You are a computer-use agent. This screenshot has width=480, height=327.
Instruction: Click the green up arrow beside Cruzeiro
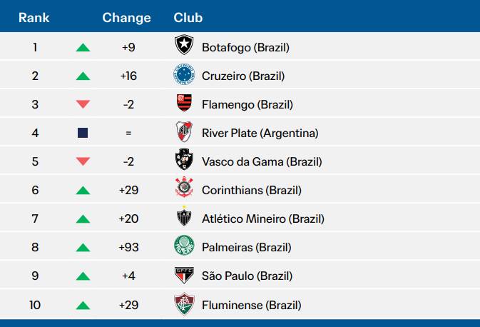83,76
